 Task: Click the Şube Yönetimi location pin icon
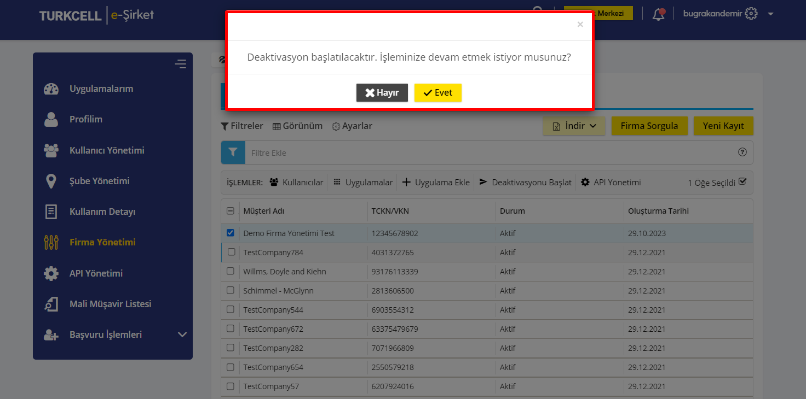pyautogui.click(x=51, y=181)
